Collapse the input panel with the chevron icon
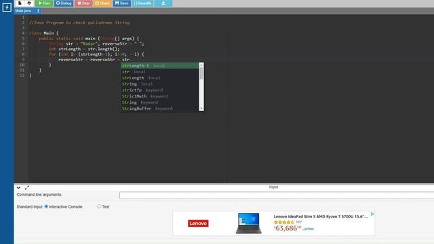 [18, 188]
